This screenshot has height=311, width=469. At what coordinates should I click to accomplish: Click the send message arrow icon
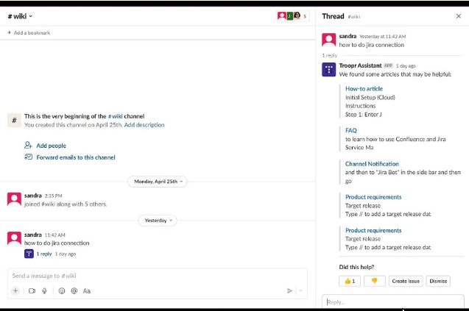click(x=289, y=290)
